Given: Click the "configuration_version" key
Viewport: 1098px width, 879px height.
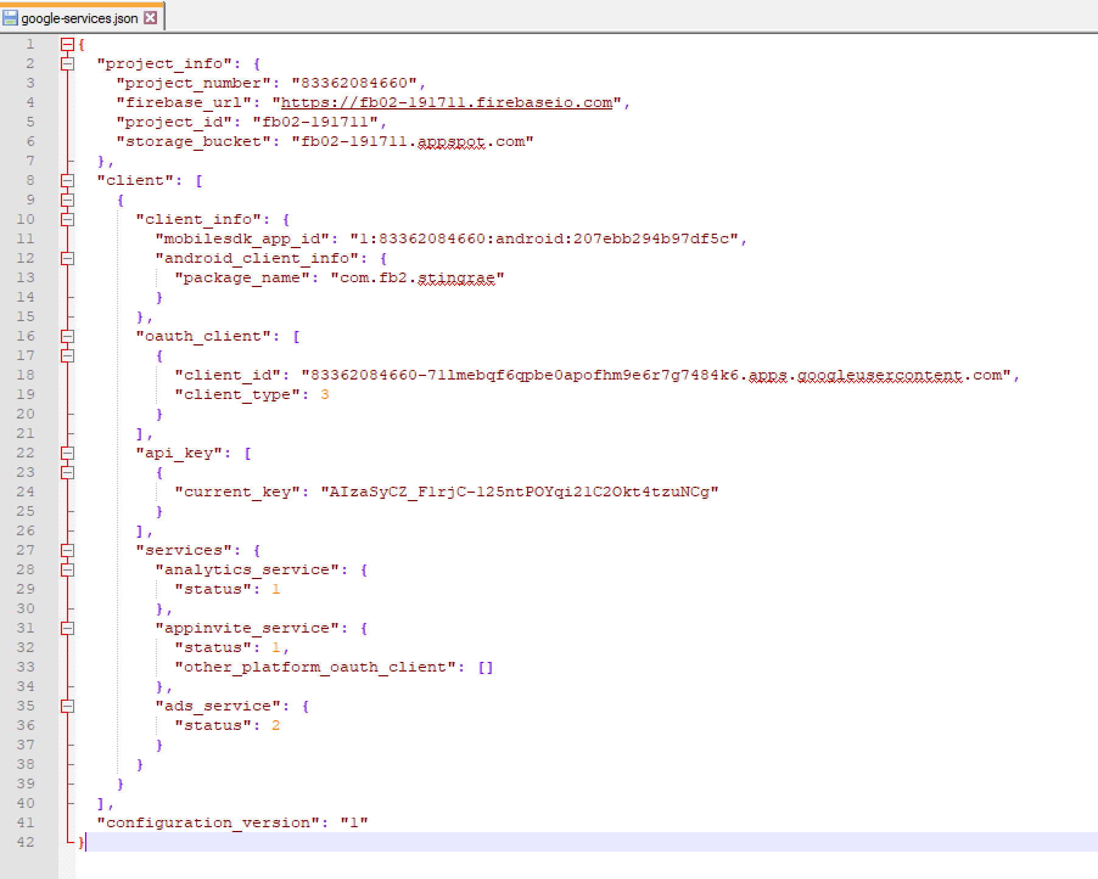Looking at the screenshot, I should click(x=212, y=823).
